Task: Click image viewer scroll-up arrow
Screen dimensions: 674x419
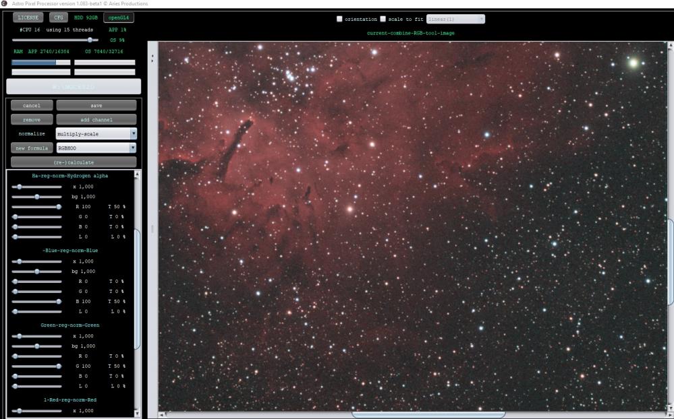Action: [x=671, y=44]
